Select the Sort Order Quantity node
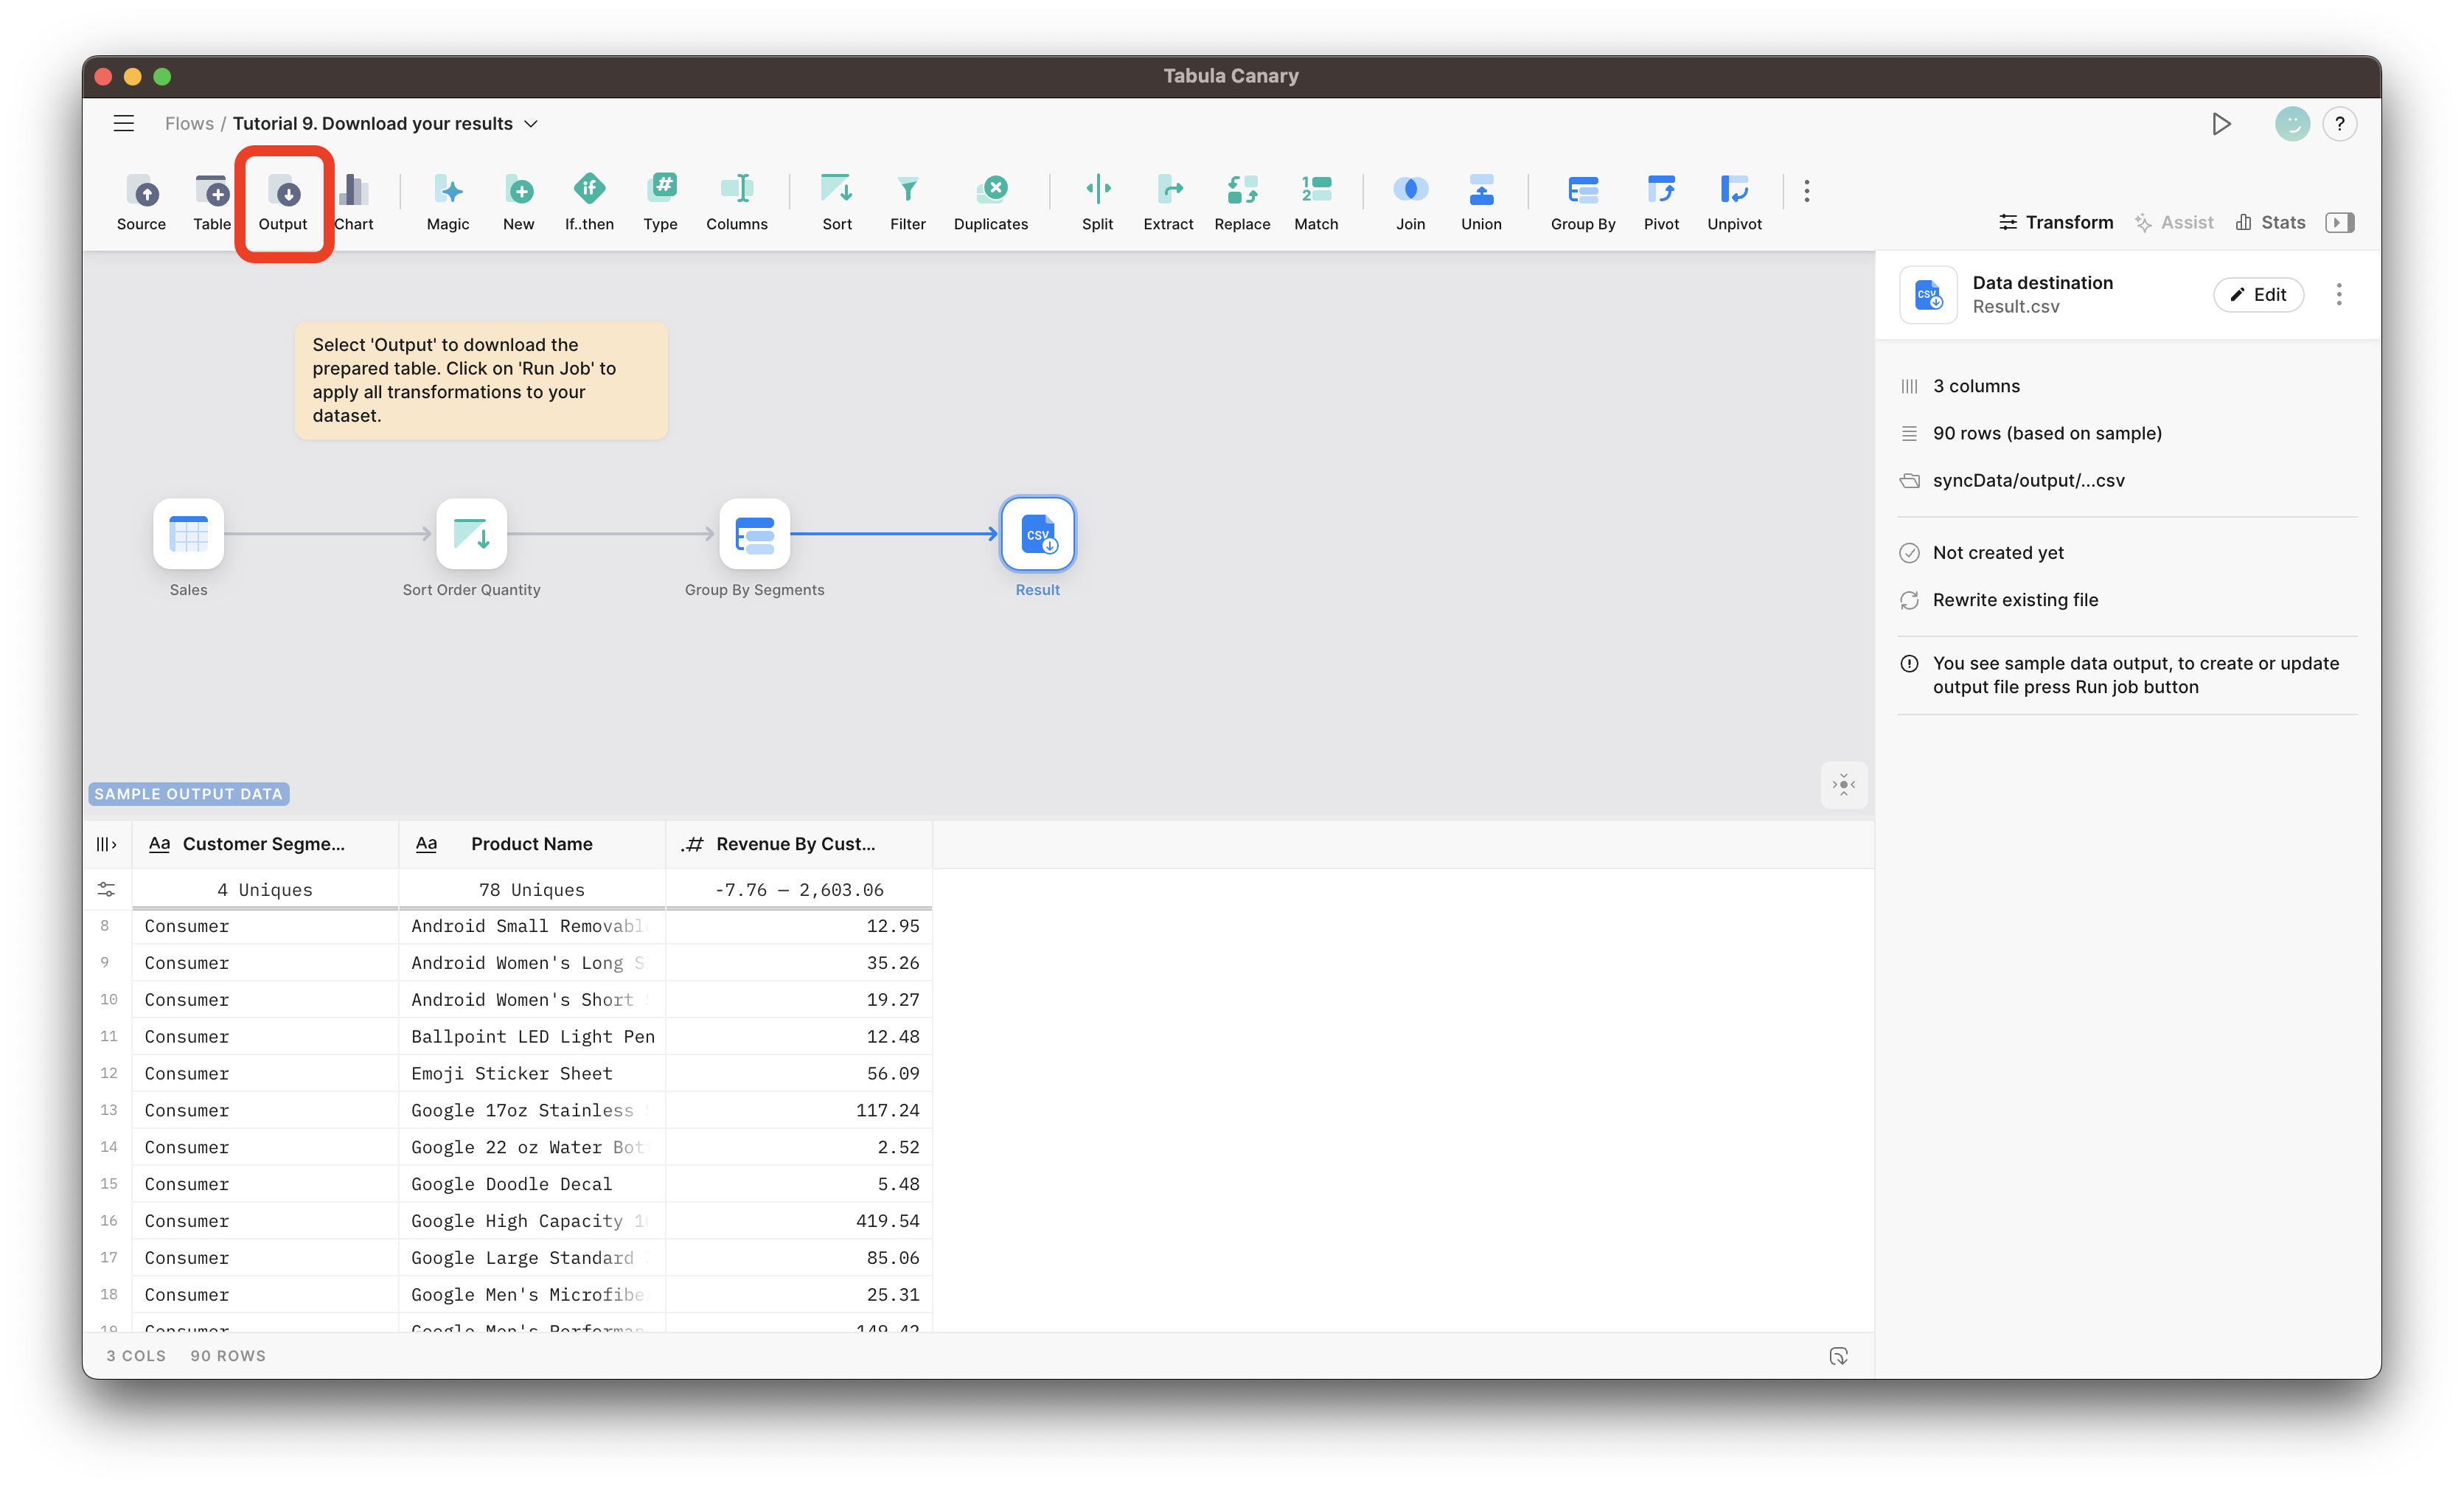 click(x=471, y=534)
